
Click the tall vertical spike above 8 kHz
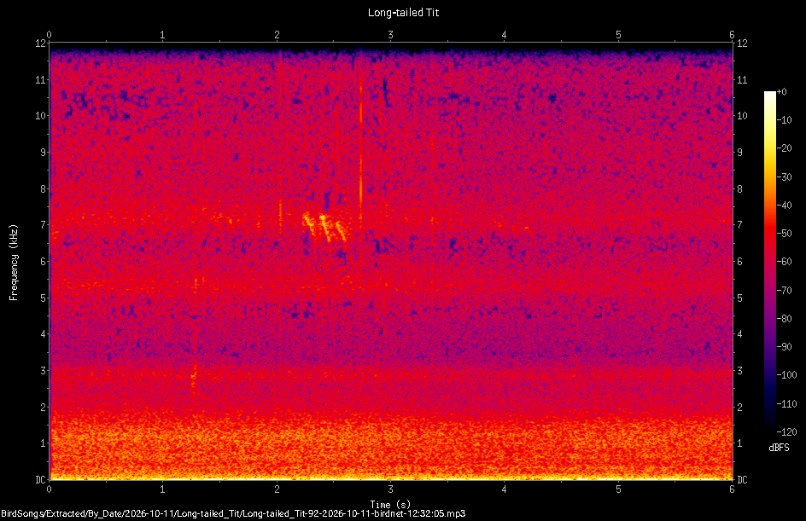coord(361,144)
